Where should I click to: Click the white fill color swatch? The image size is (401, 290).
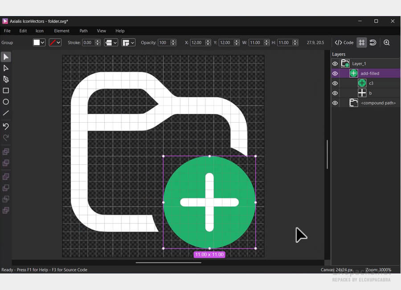pos(37,42)
